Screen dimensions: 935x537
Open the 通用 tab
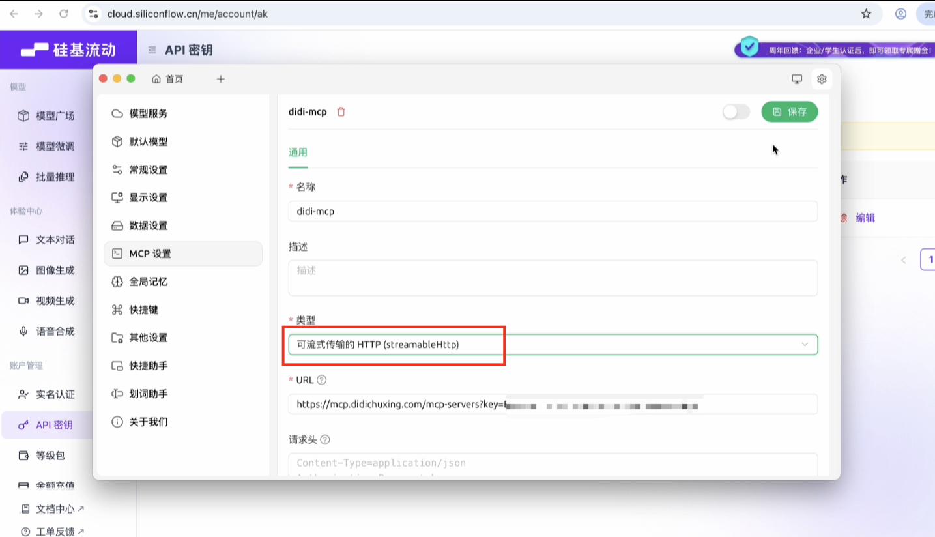click(298, 152)
